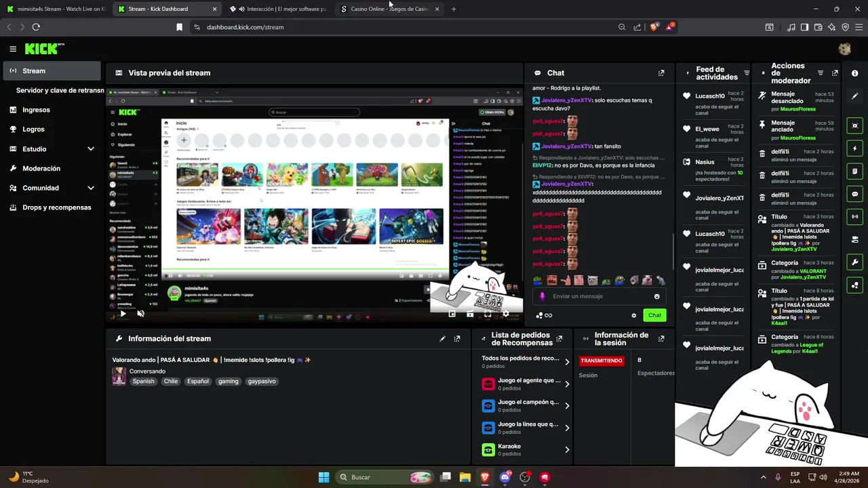The image size is (868, 488).
Task: Toggle the document panel button in right toolbar
Action: pos(854,171)
